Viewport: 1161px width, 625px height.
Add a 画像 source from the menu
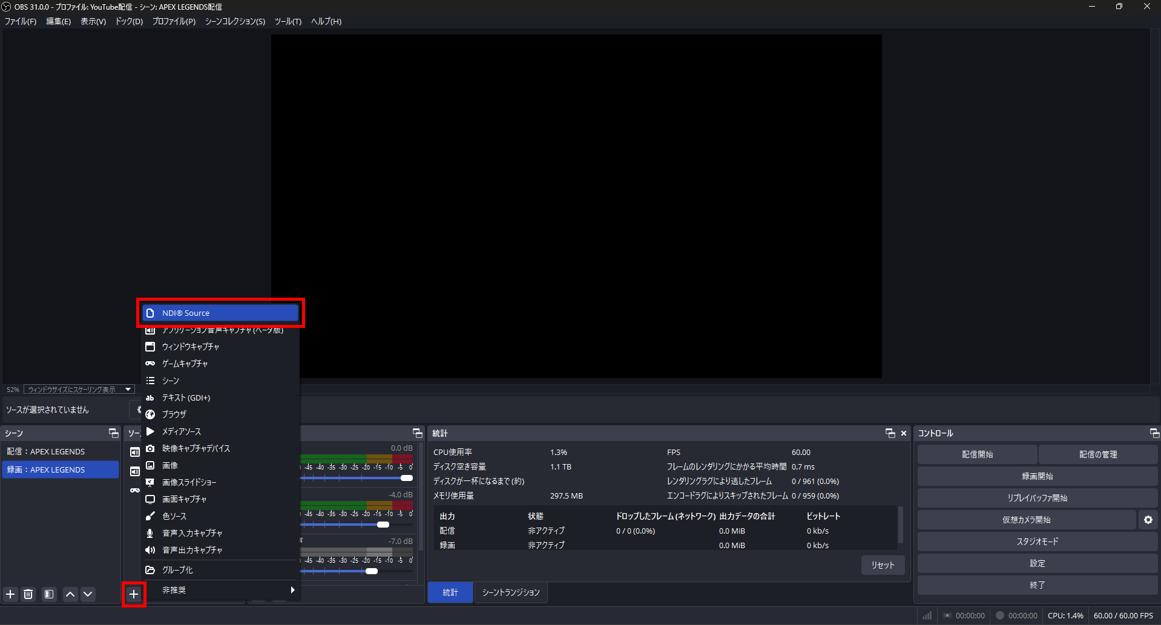pos(220,465)
